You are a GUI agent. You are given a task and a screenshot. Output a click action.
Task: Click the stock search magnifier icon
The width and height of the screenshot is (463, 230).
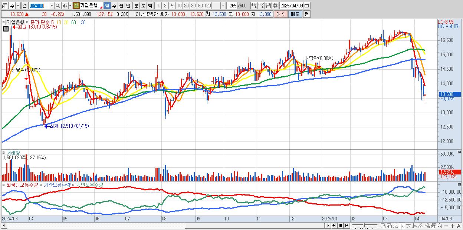click(x=58, y=6)
